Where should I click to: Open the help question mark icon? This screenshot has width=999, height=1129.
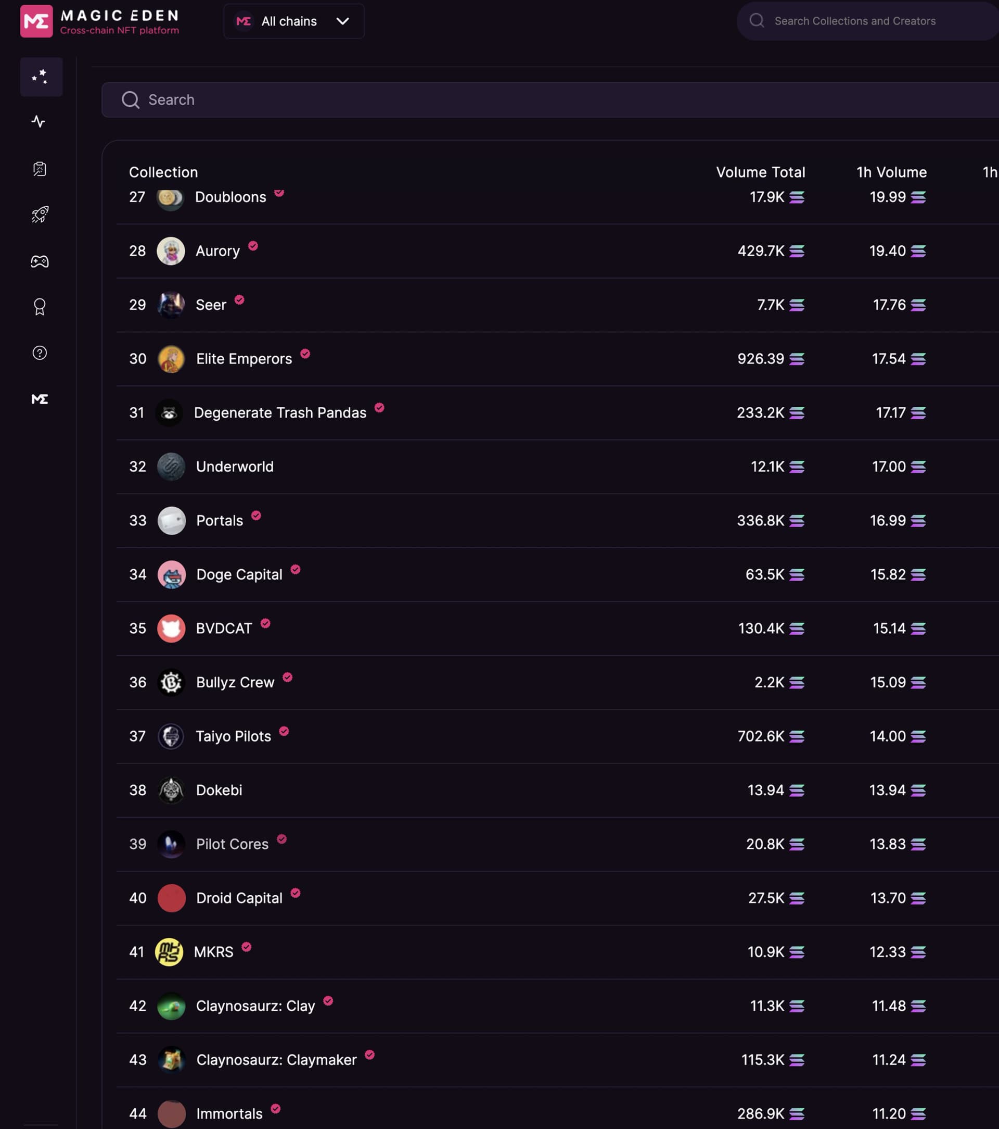pyautogui.click(x=40, y=353)
